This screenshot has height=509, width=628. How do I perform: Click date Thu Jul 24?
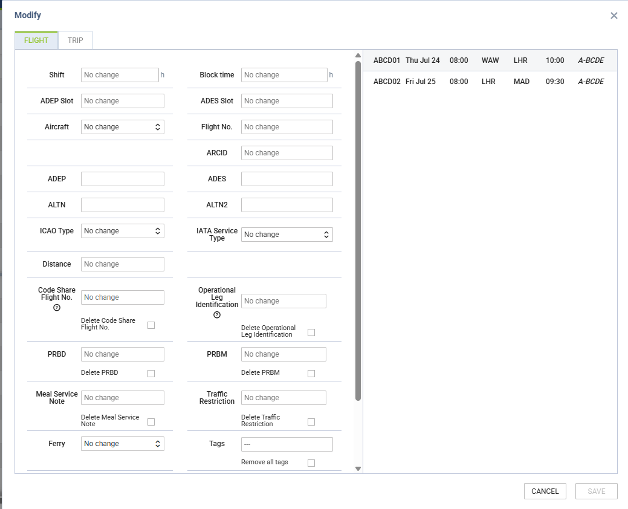422,60
